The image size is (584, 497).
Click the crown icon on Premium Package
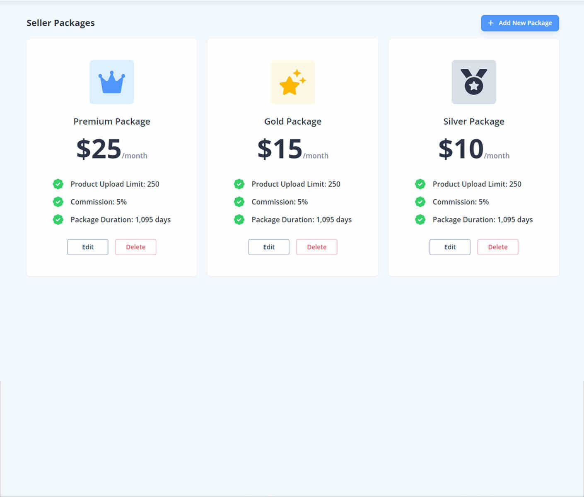(111, 82)
